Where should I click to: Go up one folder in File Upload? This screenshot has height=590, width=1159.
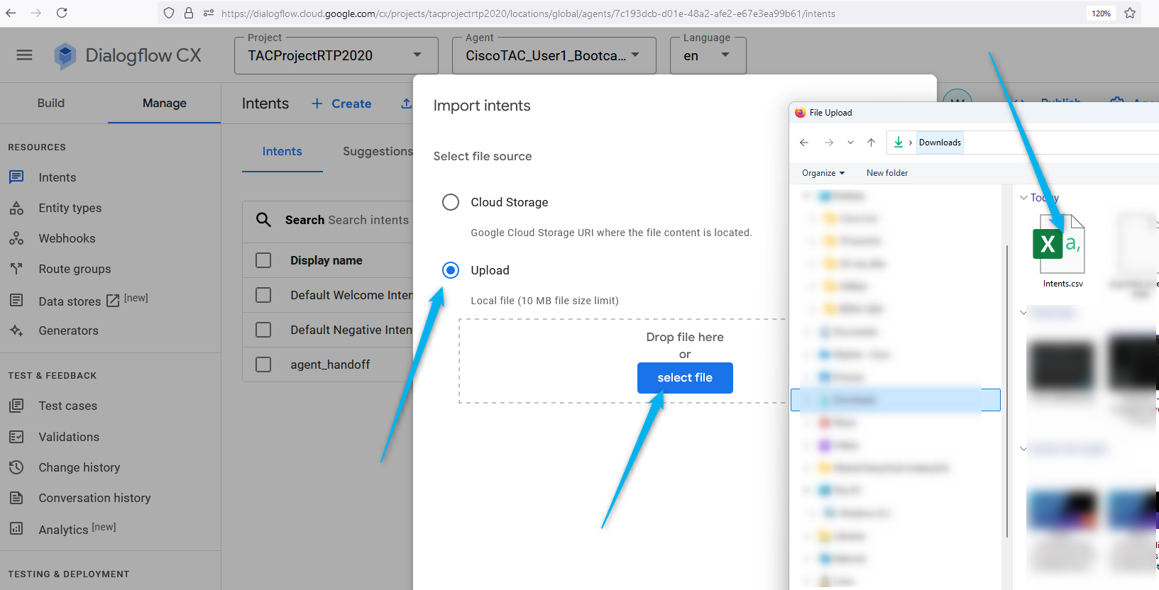tap(871, 143)
